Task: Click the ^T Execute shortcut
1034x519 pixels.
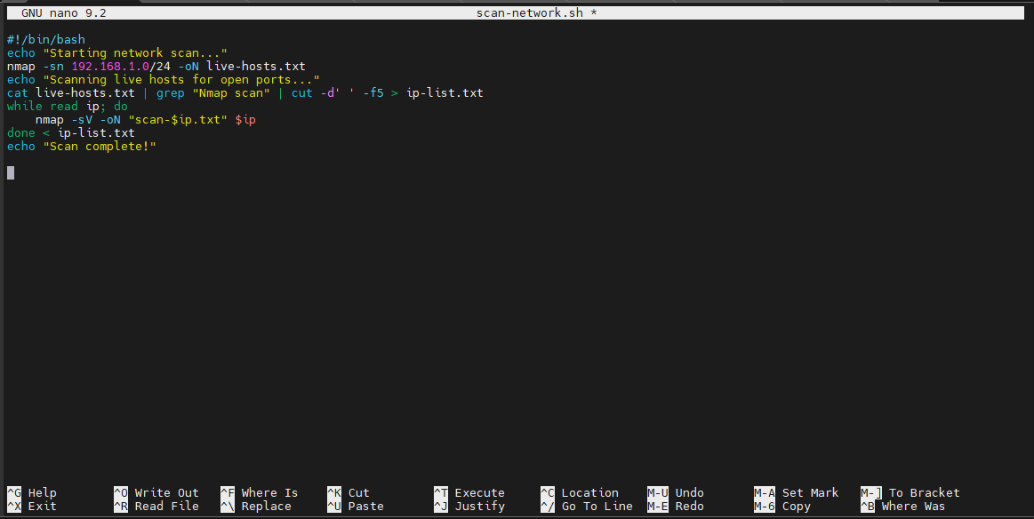Action: [469, 492]
